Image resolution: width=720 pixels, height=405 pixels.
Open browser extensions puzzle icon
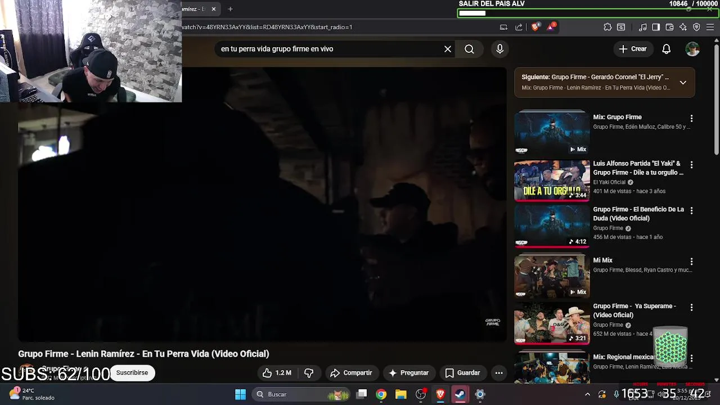coord(607,27)
